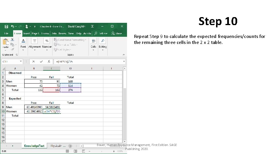Switch to Page Layout view icon
This screenshot has height=154, width=274.
point(75,151)
